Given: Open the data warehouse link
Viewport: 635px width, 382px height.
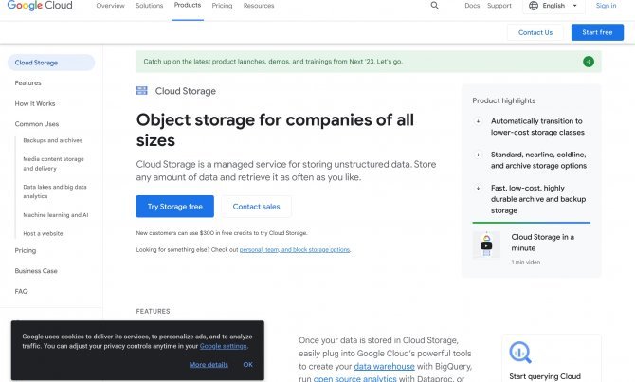Looking at the screenshot, I should pos(385,366).
